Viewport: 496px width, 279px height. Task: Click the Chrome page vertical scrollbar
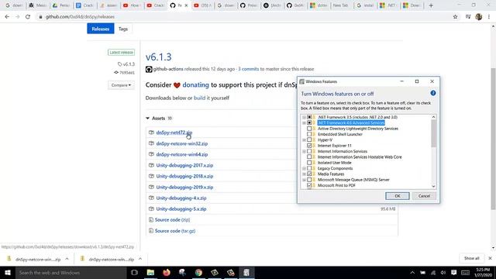pos(493,139)
